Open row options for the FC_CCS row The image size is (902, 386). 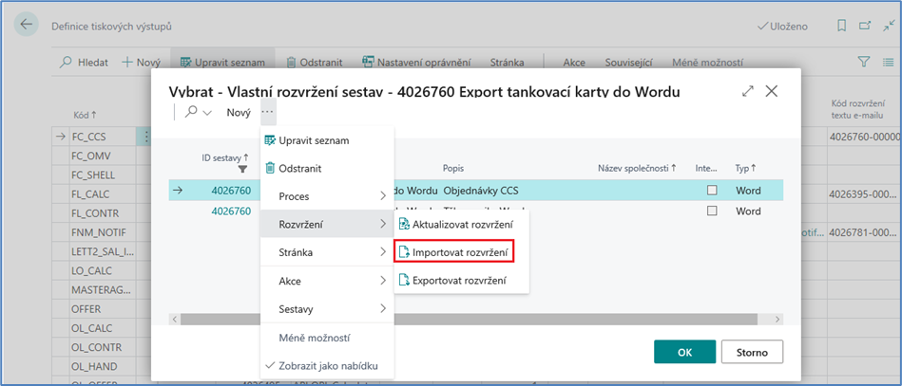145,137
